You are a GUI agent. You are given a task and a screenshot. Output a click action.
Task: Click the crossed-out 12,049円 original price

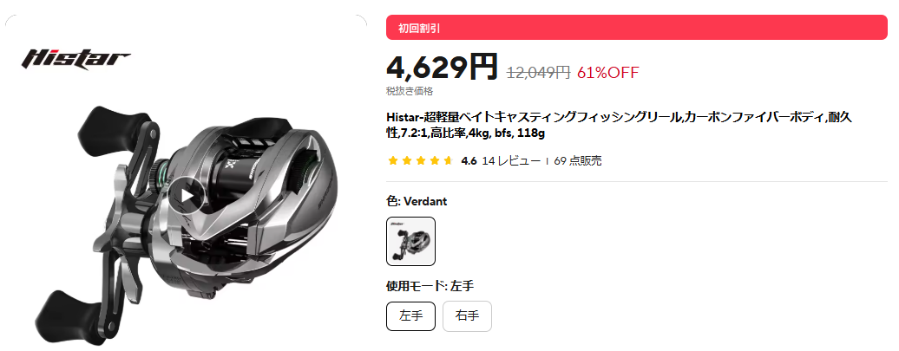(538, 73)
